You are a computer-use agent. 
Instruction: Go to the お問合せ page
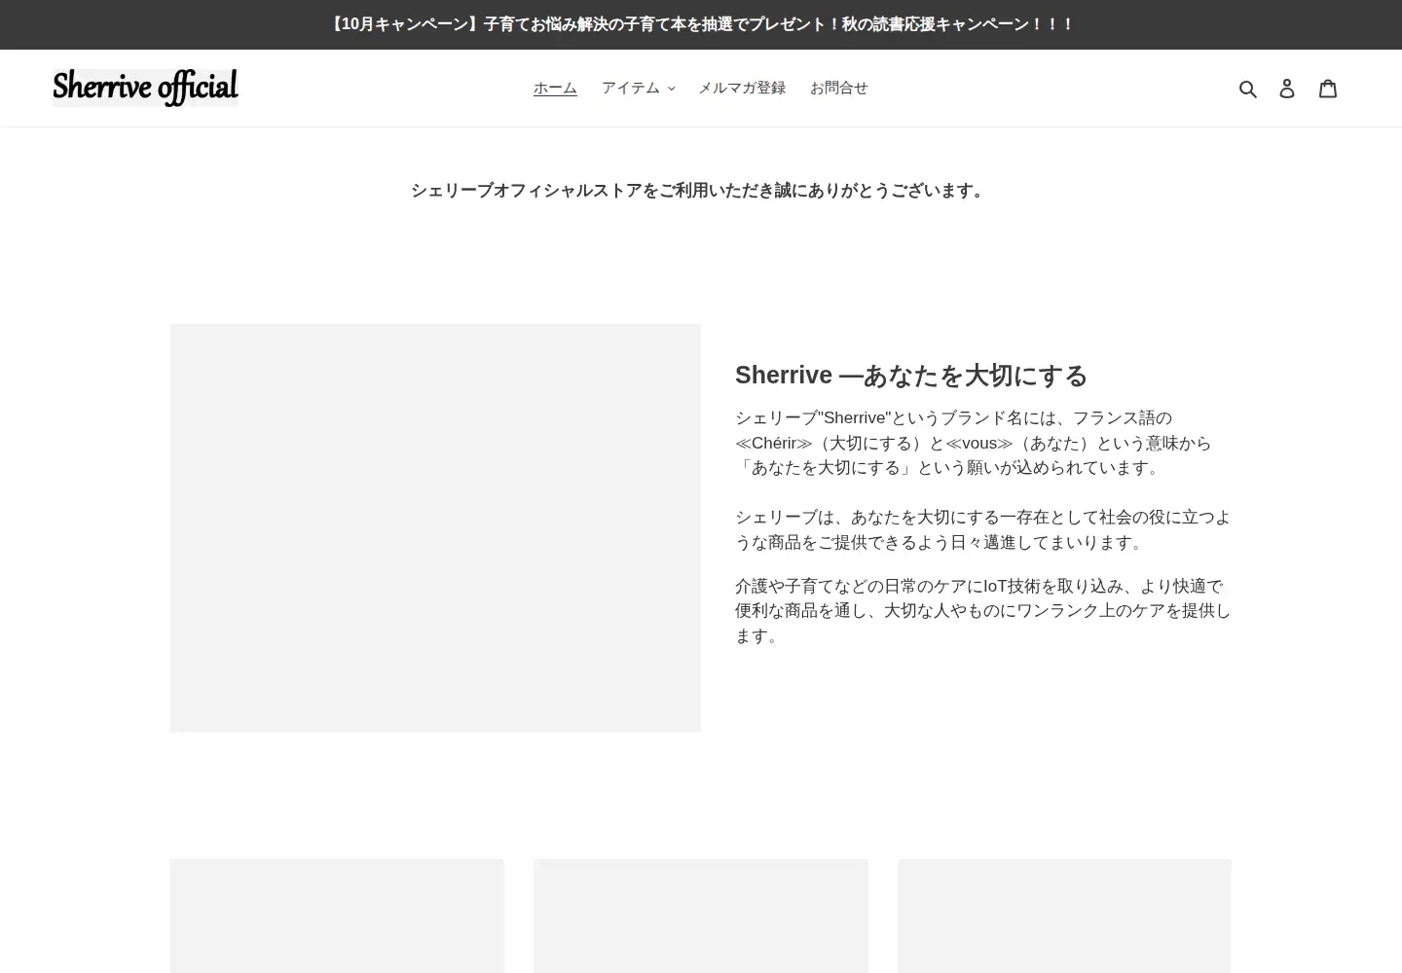point(838,88)
